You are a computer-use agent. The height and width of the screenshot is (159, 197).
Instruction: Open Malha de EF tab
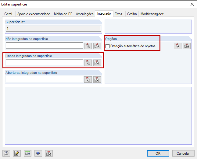pyautogui.click(x=63, y=14)
